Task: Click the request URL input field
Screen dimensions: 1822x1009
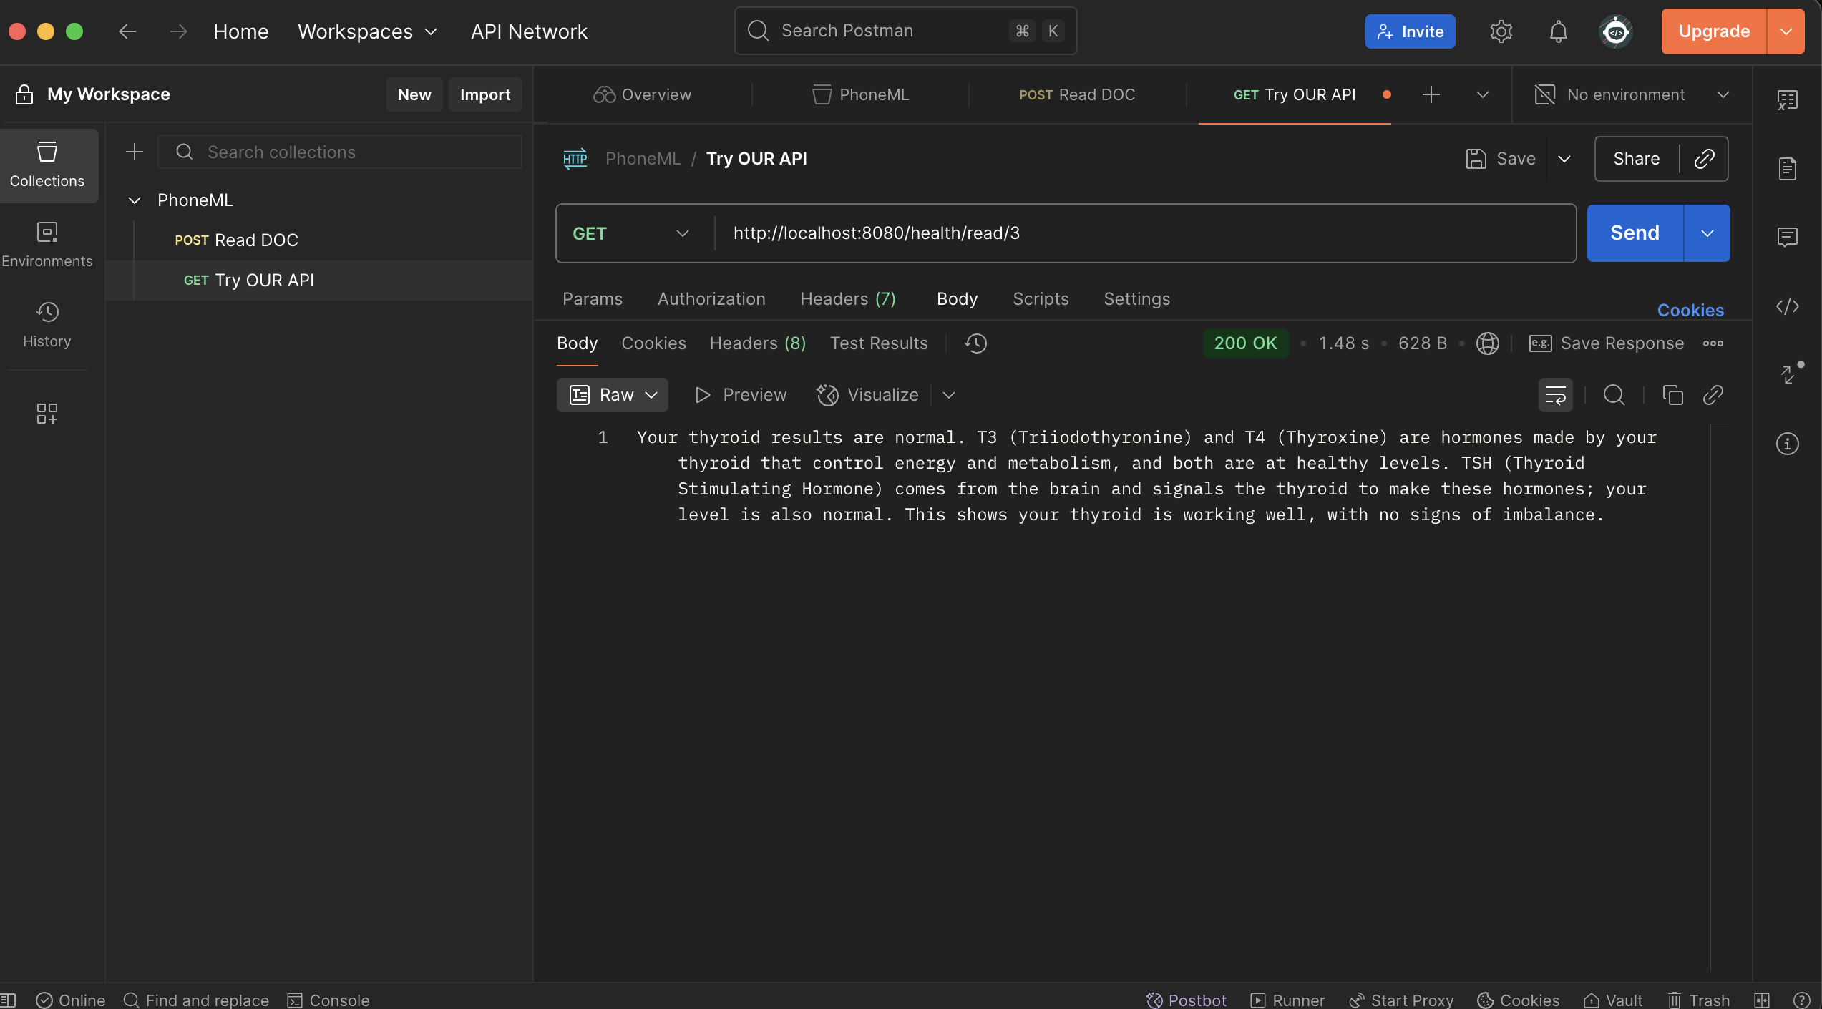Action: coord(1145,233)
